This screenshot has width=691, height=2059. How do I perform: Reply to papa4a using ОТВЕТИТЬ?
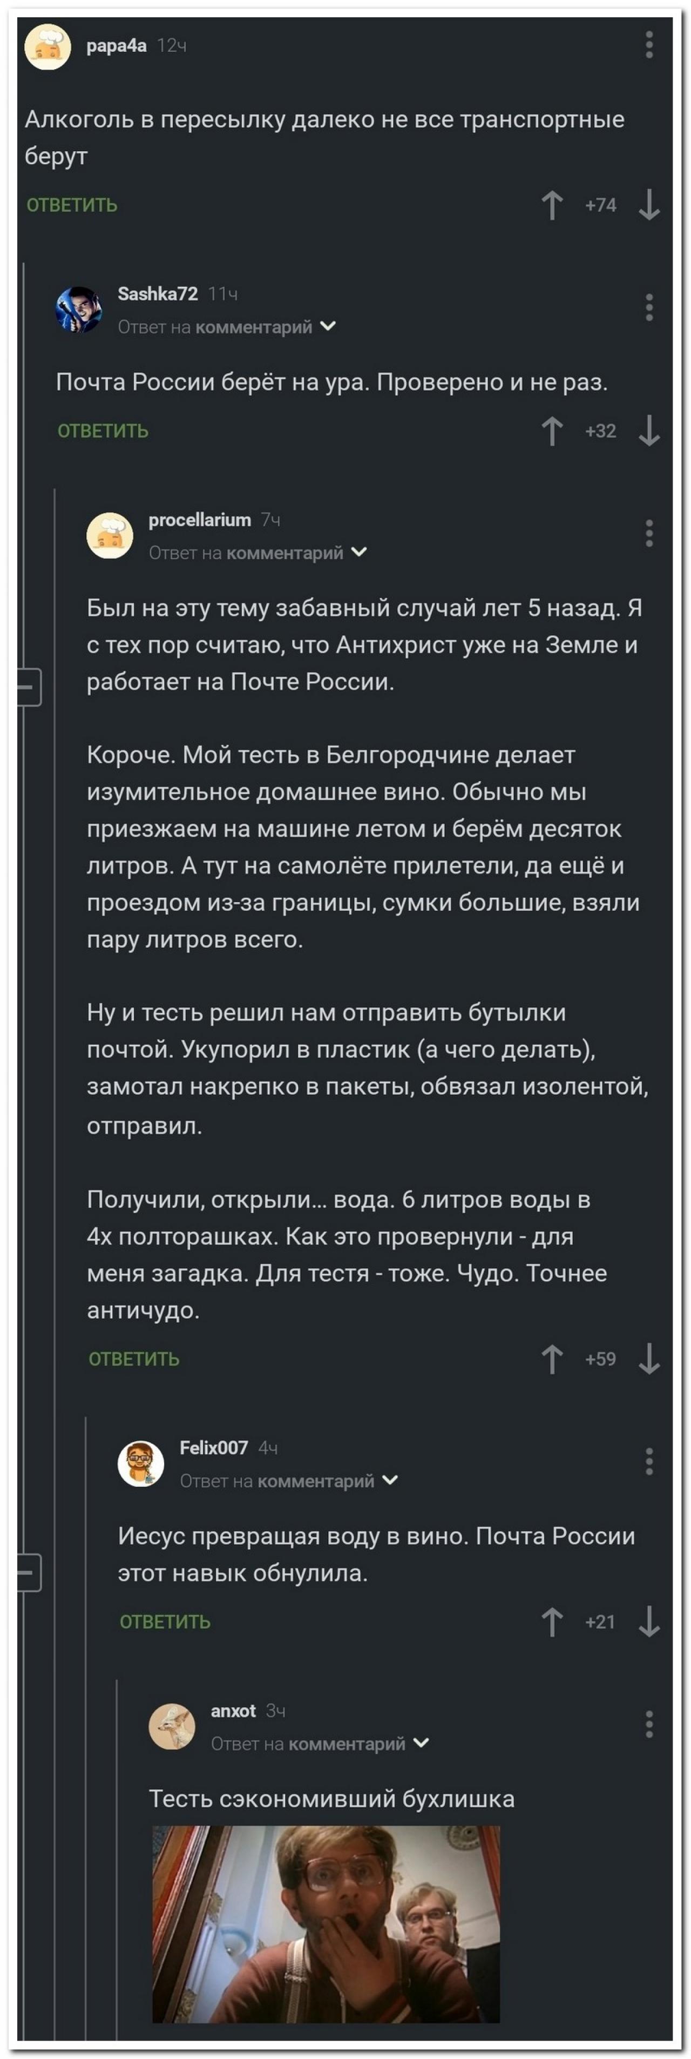[x=72, y=205]
